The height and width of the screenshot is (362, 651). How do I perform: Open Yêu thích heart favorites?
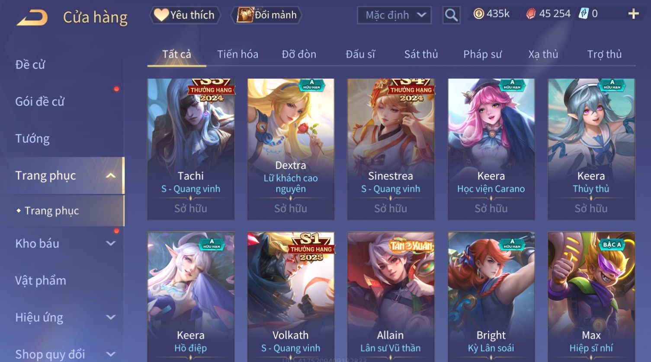click(x=185, y=15)
